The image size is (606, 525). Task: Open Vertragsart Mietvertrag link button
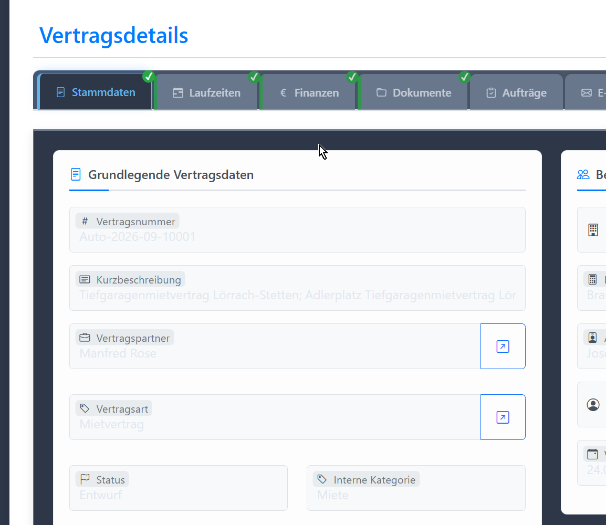[503, 417]
